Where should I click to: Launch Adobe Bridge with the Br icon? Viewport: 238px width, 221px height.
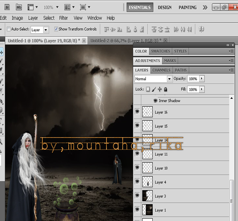(7, 7)
